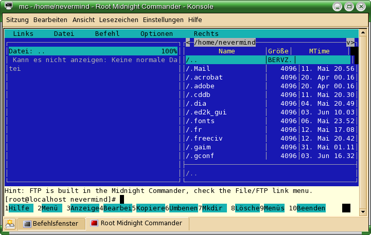
Task: Click the /home/nevermind path header
Action: [225, 43]
